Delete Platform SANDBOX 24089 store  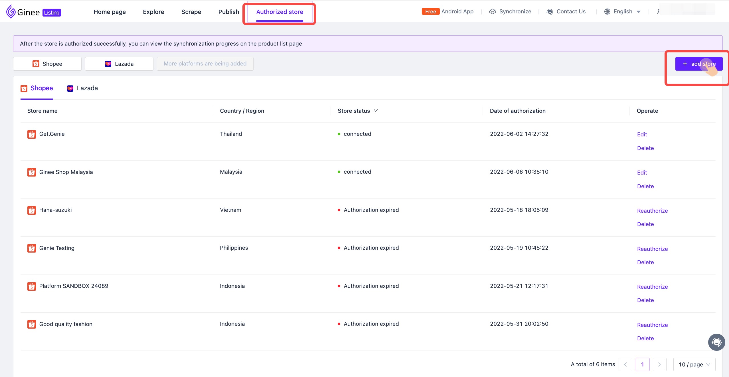(645, 300)
